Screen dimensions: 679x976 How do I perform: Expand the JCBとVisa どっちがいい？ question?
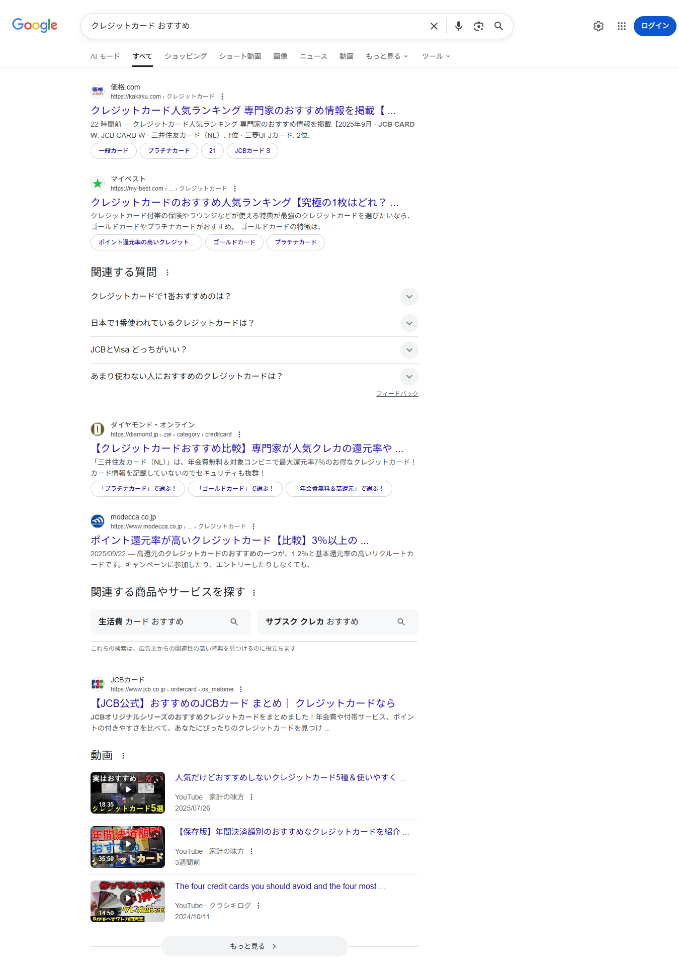pyautogui.click(x=409, y=350)
